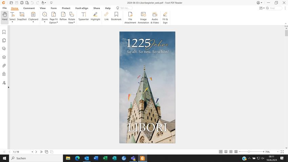This screenshot has width=288, height=162.
Task: Insert Audio & Video
Action: (155, 18)
